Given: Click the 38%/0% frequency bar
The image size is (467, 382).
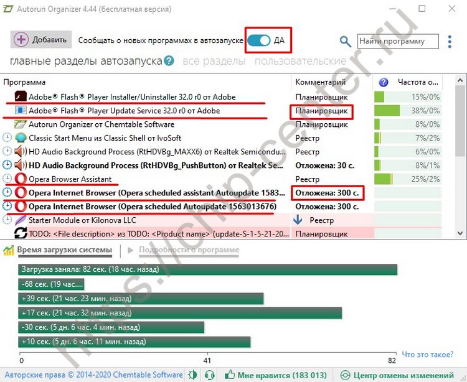Looking at the screenshot, I should (408, 111).
